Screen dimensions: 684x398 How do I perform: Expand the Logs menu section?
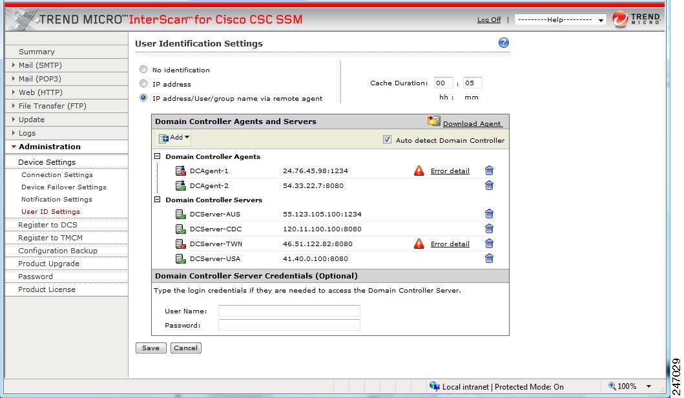click(x=14, y=132)
